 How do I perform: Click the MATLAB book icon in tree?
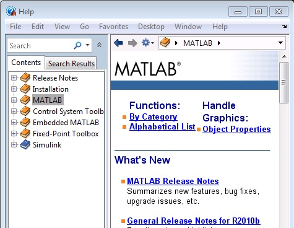coord(25,100)
